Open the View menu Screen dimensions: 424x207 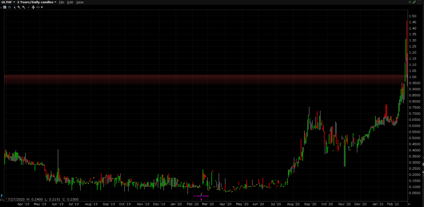[79, 2]
